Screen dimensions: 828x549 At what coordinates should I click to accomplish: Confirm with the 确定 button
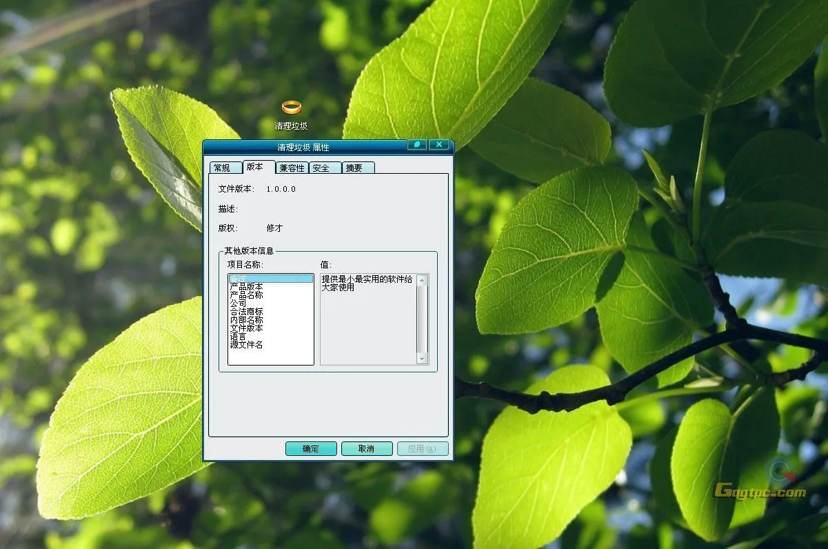tap(311, 449)
